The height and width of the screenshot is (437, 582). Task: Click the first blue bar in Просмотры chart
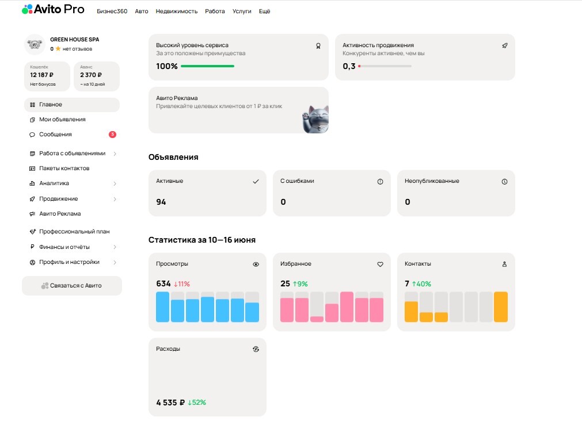pos(162,307)
